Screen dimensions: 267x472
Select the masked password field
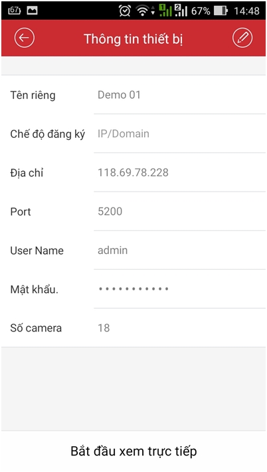[179, 289]
